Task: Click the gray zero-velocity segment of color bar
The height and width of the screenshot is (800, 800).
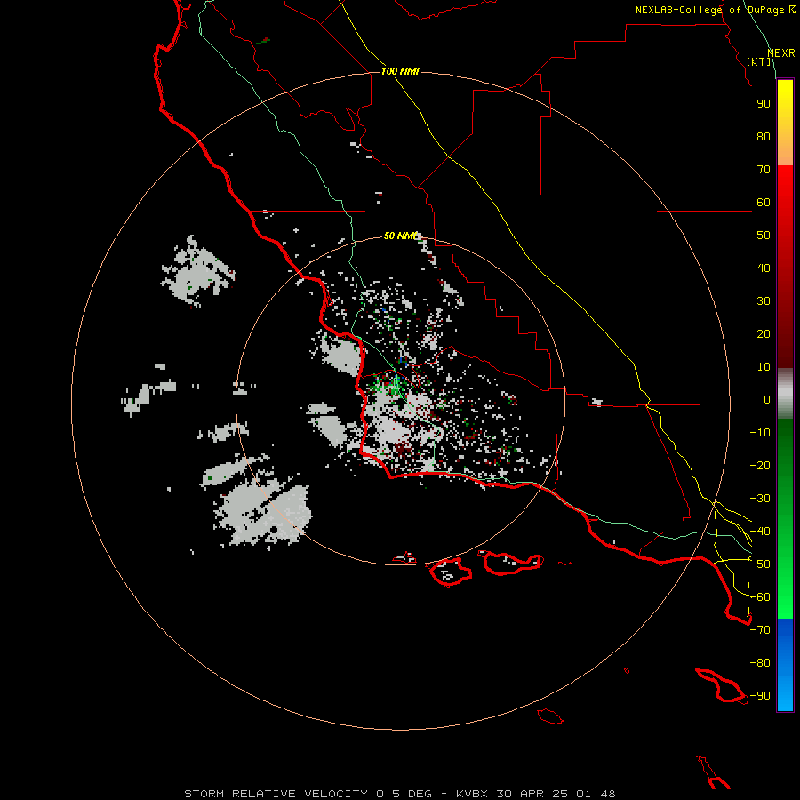Action: tap(785, 394)
